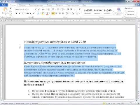Screen dimensions: 140x105
Task: Click the Decrease Indent icon
Action: [68, 9]
